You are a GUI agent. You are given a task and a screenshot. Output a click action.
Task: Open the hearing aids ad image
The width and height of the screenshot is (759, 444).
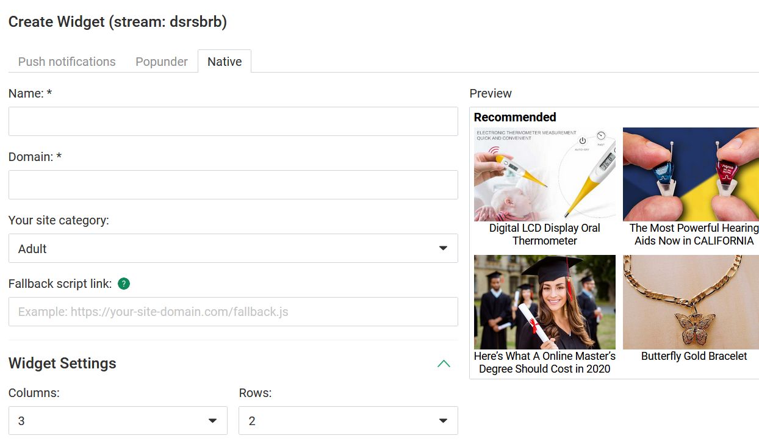[x=691, y=174]
